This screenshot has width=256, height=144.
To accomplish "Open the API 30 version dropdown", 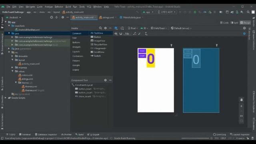I will coord(144,28).
